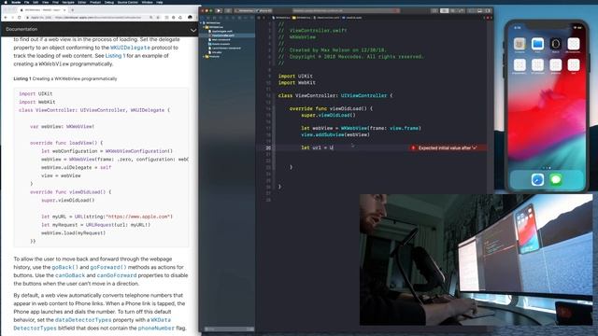Open the dataDetectorTypes documentation link

click(x=83, y=320)
